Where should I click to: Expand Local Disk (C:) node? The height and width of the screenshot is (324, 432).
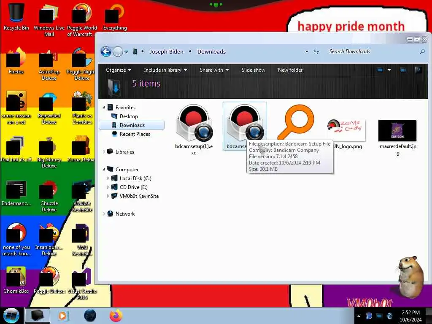tap(108, 178)
